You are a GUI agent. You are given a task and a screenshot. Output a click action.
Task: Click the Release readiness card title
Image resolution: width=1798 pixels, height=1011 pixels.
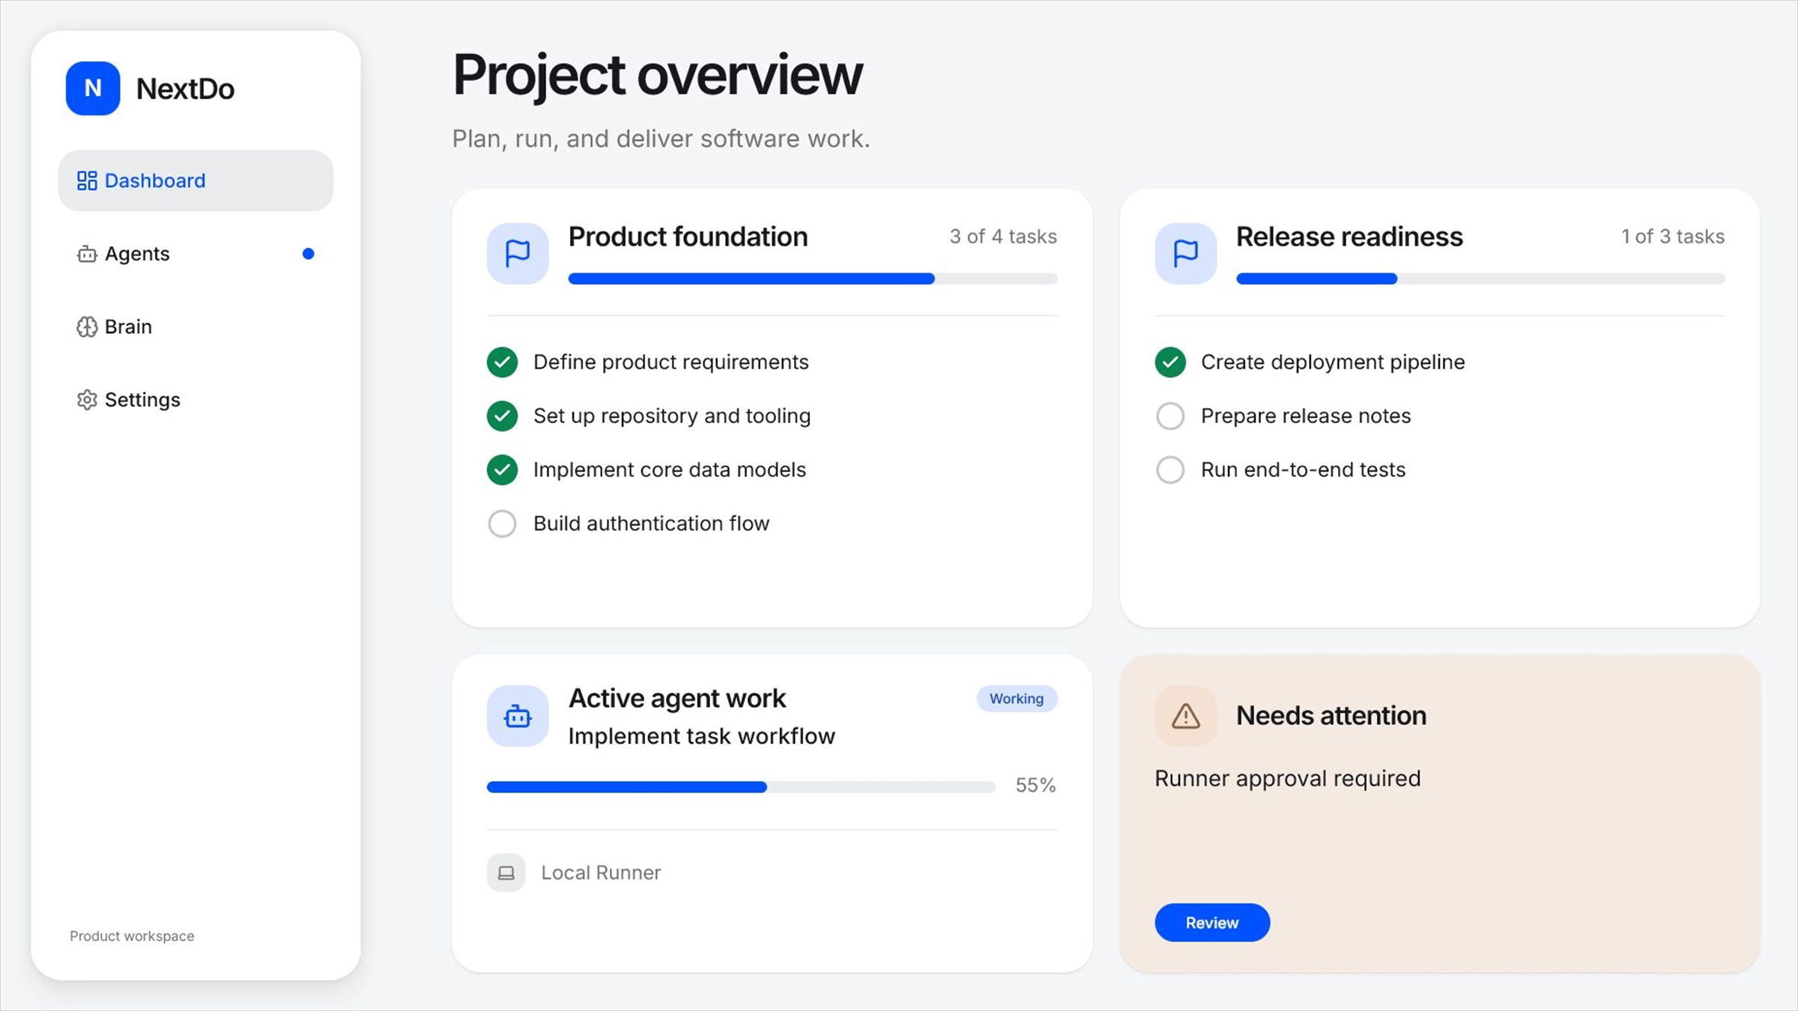click(1349, 237)
